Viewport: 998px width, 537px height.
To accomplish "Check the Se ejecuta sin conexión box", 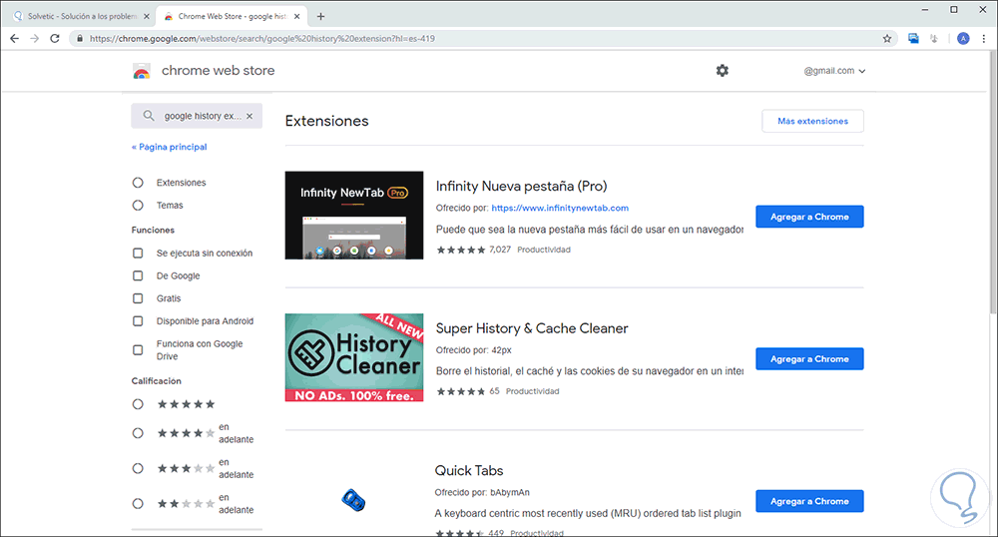I will [x=138, y=254].
